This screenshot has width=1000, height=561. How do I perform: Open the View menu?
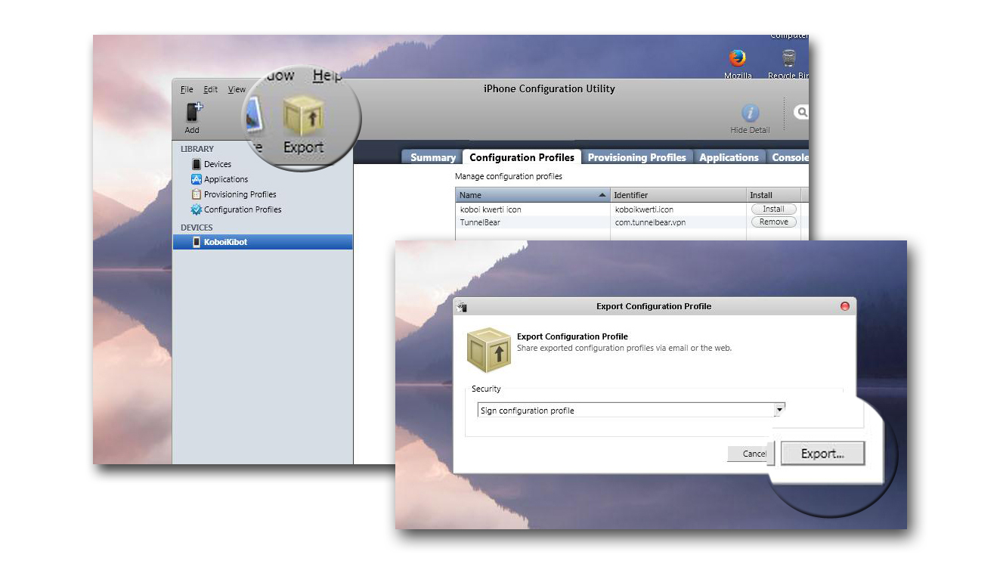(237, 89)
